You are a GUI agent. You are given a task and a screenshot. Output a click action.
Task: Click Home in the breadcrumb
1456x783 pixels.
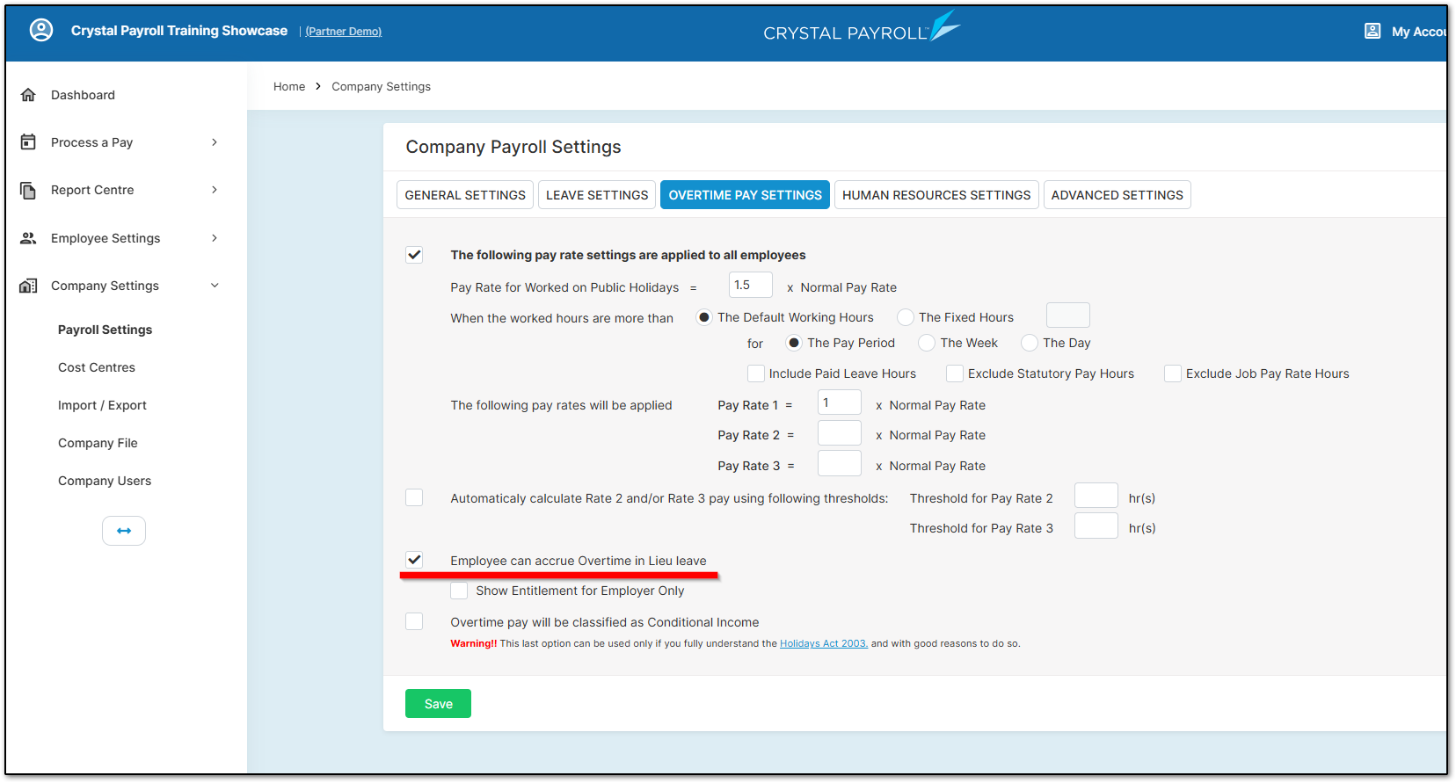(289, 86)
